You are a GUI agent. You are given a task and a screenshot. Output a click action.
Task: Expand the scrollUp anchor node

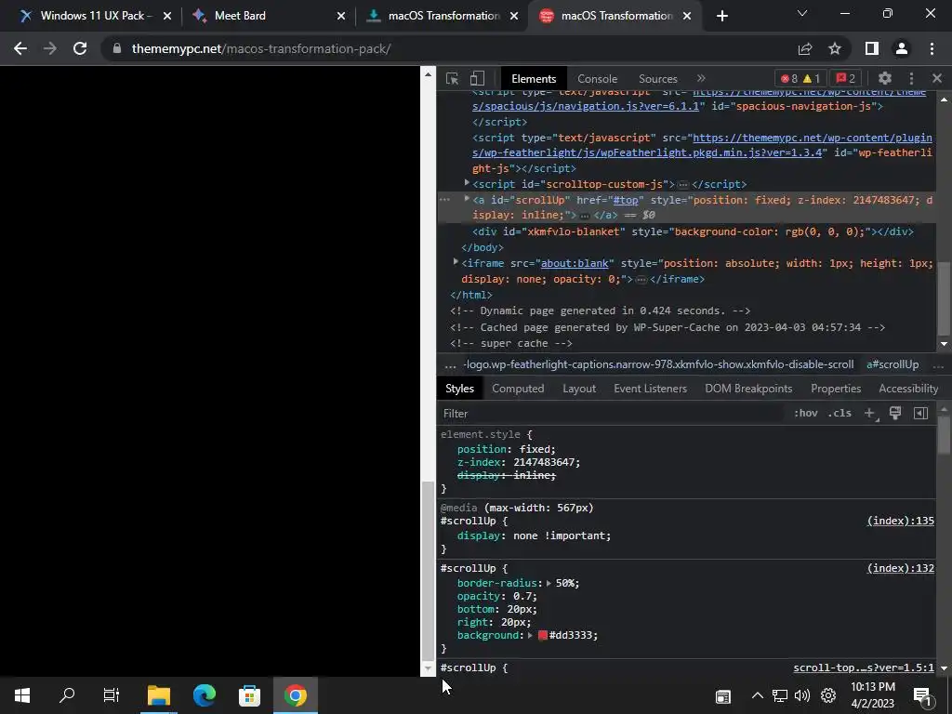[467, 199]
